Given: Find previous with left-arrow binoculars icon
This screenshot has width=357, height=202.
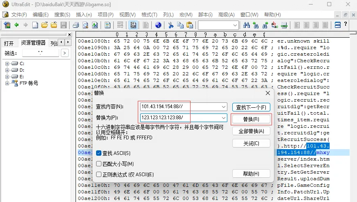Looking at the screenshot, I should point(256,25).
